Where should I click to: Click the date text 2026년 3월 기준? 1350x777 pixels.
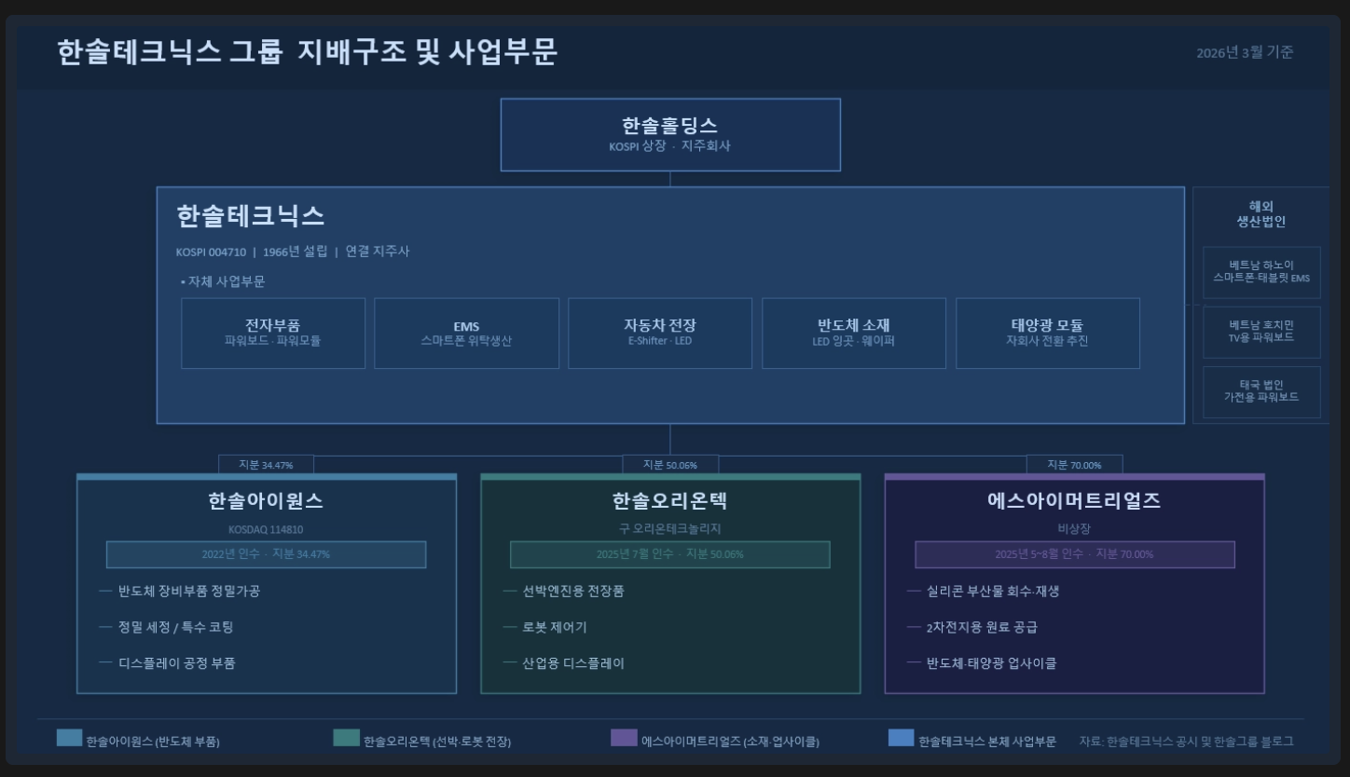pyautogui.click(x=1245, y=52)
